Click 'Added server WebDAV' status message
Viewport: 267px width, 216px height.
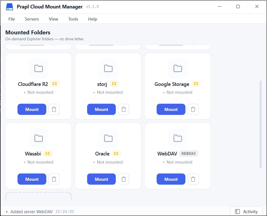coord(31,212)
